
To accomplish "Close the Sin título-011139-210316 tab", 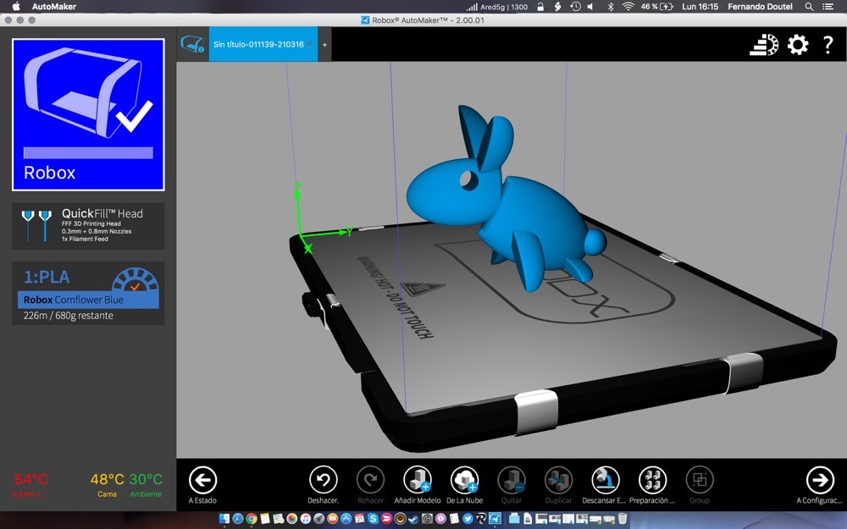I will (309, 44).
